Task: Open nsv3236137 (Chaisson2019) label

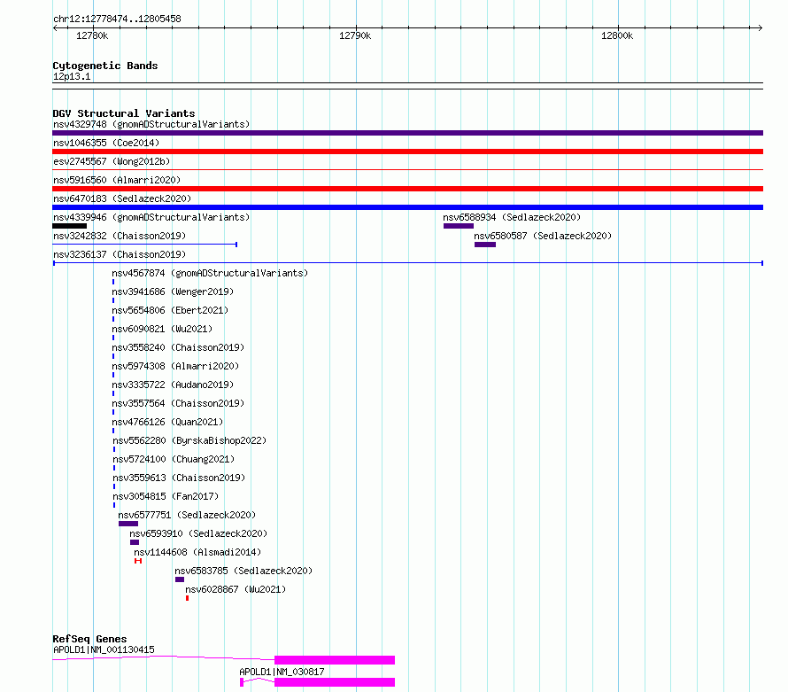Action: (x=120, y=254)
